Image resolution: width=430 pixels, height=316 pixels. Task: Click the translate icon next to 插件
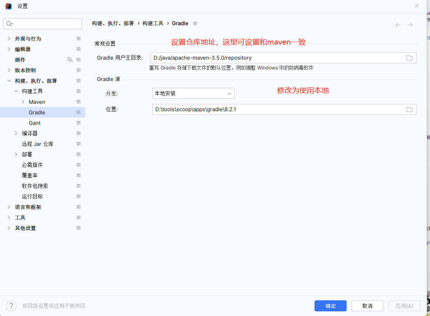70,60
